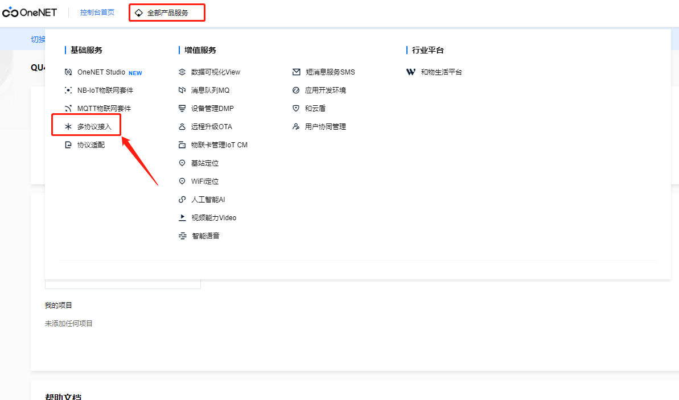Screen dimensions: 679x400
Task: Open 基站定位 service
Action: (x=205, y=163)
